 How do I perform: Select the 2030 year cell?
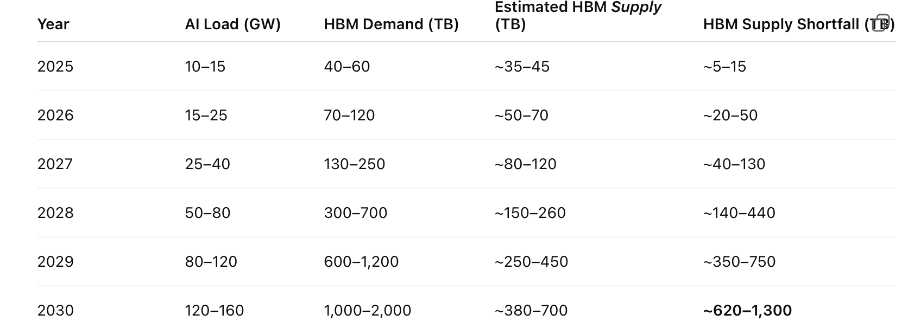click(x=55, y=311)
